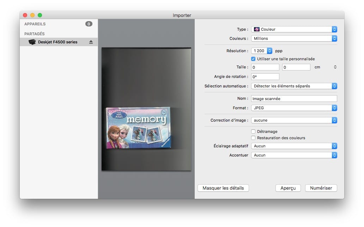Enable Restauration des couleurs checkbox
364x227 pixels.
click(253, 138)
